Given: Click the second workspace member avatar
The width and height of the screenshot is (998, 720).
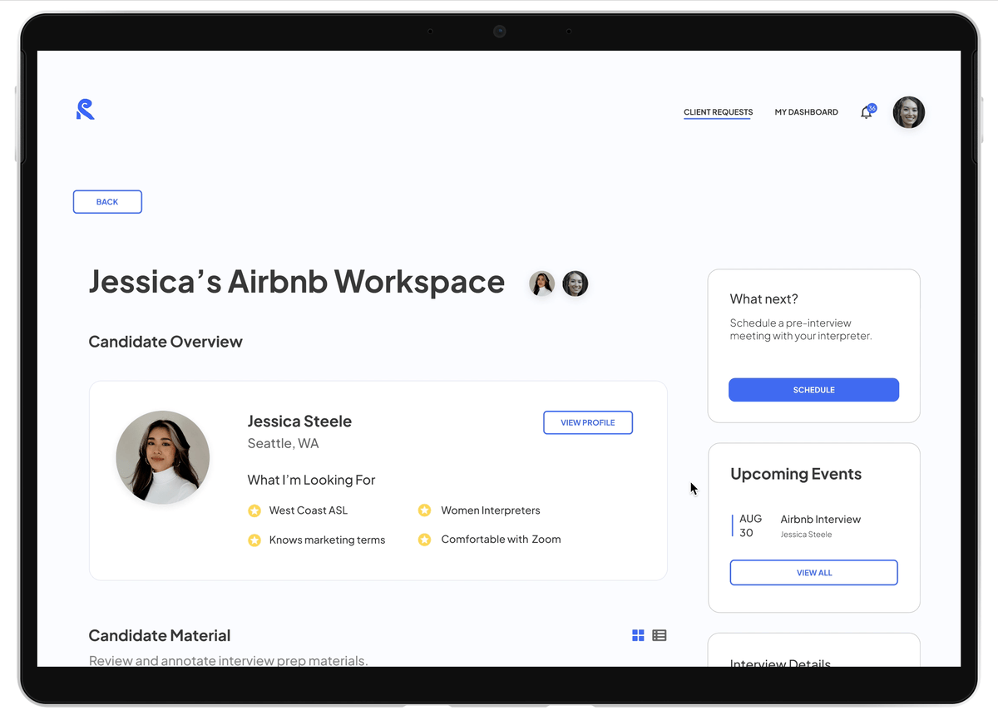Looking at the screenshot, I should [575, 284].
